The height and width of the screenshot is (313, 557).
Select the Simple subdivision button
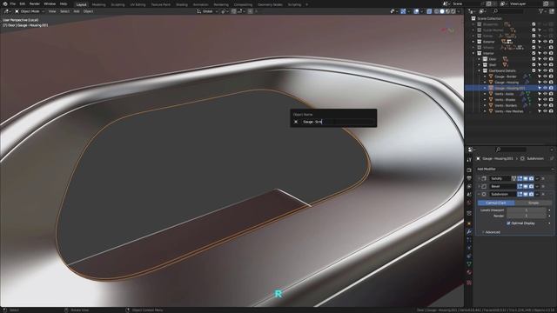[534, 203]
